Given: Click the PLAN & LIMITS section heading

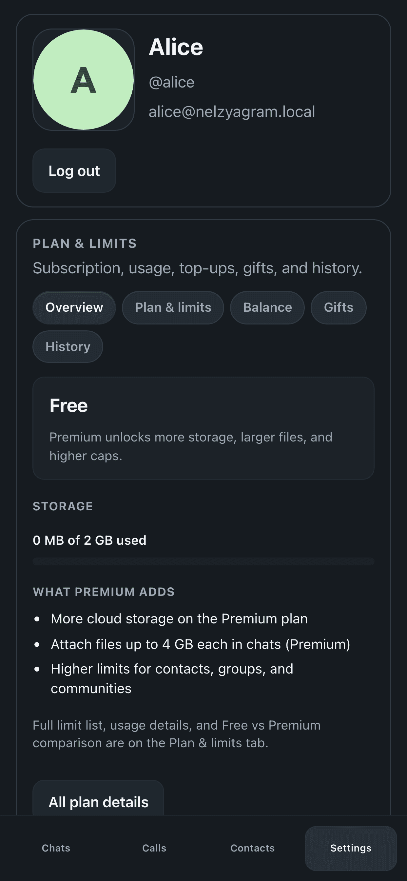Looking at the screenshot, I should [85, 244].
